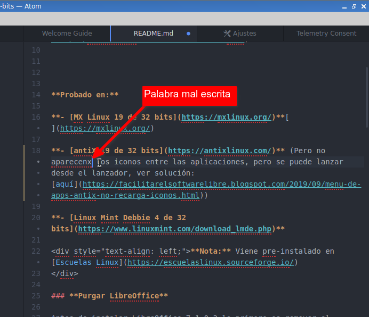Image resolution: width=369 pixels, height=317 pixels.
Task: Place cursor on **Probado en:** text
Action: pos(85,95)
